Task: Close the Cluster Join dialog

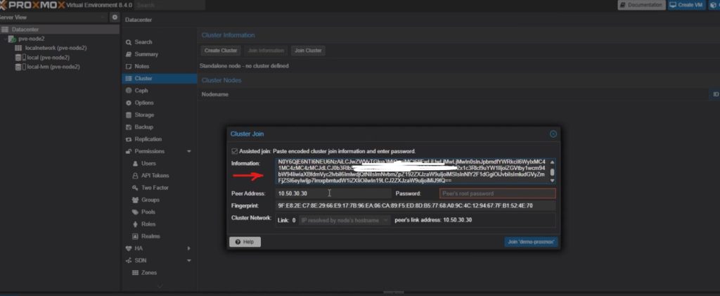Action: tap(553, 134)
